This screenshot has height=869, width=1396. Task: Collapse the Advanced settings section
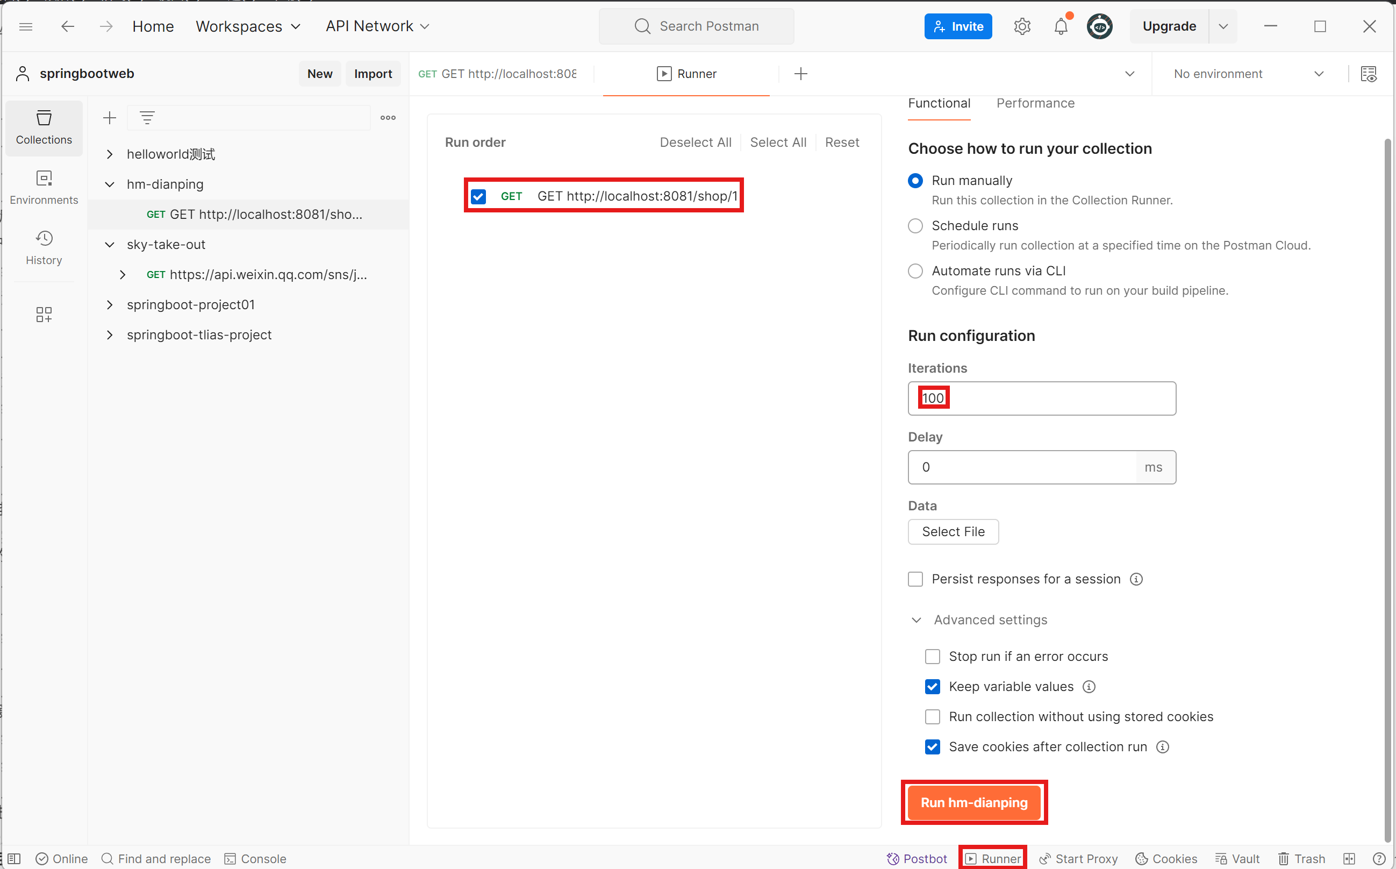917,619
